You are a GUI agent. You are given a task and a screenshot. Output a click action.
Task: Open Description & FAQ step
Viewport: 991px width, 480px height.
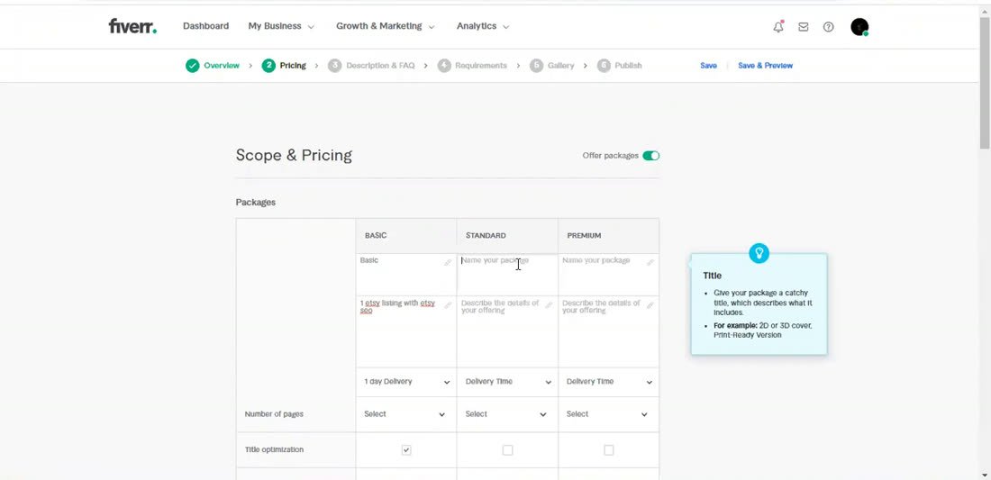380,66
